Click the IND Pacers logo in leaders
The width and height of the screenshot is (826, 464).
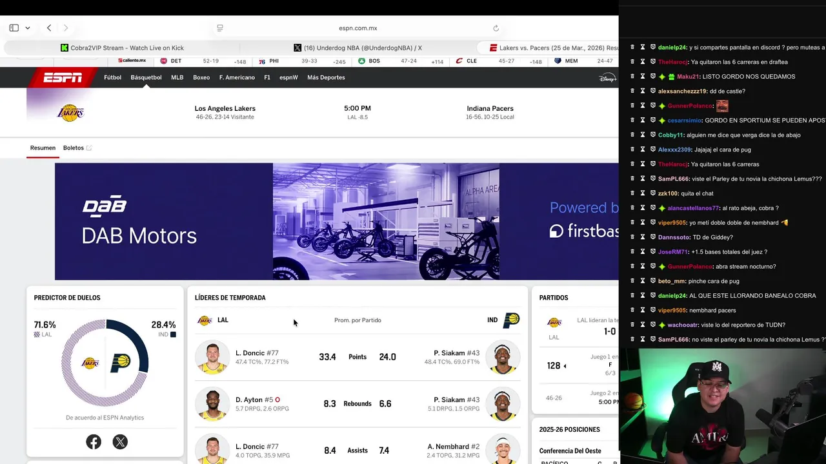coord(511,320)
